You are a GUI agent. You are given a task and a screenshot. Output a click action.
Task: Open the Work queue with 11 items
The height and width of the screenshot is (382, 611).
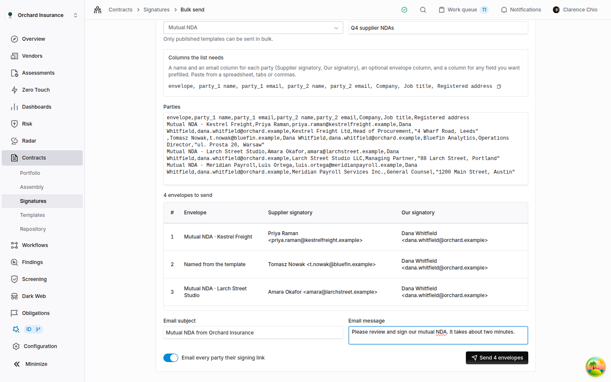(463, 10)
